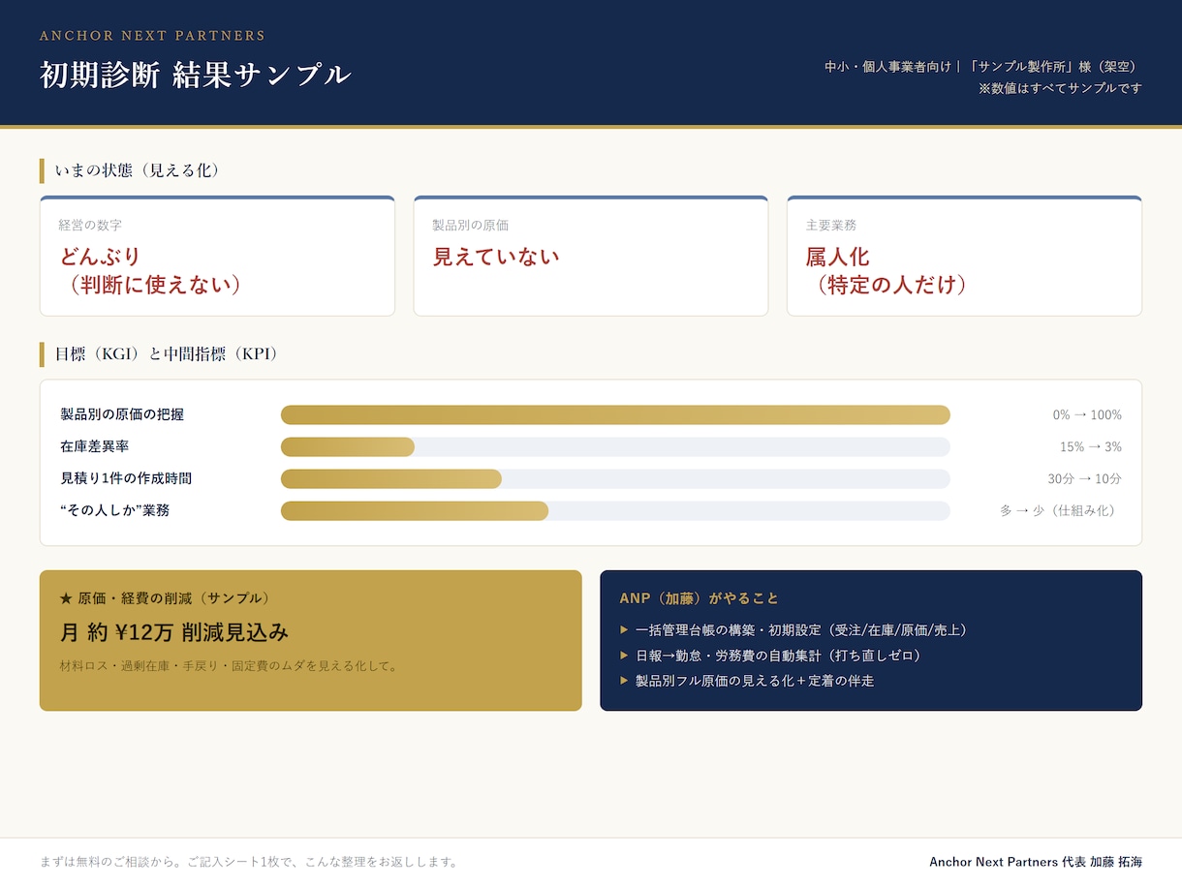The width and height of the screenshot is (1182, 886).
Task: Click the text 月 約 ¥12万 削減見込み
Action: pyautogui.click(x=174, y=632)
